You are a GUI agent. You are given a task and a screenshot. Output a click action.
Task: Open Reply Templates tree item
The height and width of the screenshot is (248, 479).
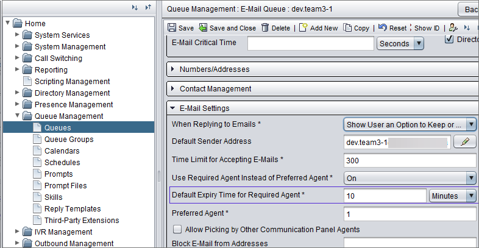[x=73, y=209]
